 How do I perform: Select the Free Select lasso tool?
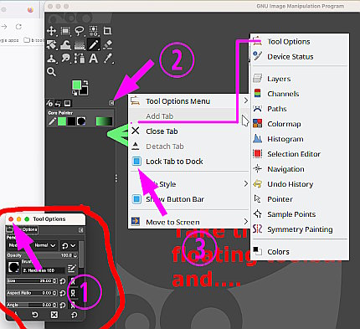[x=80, y=31]
